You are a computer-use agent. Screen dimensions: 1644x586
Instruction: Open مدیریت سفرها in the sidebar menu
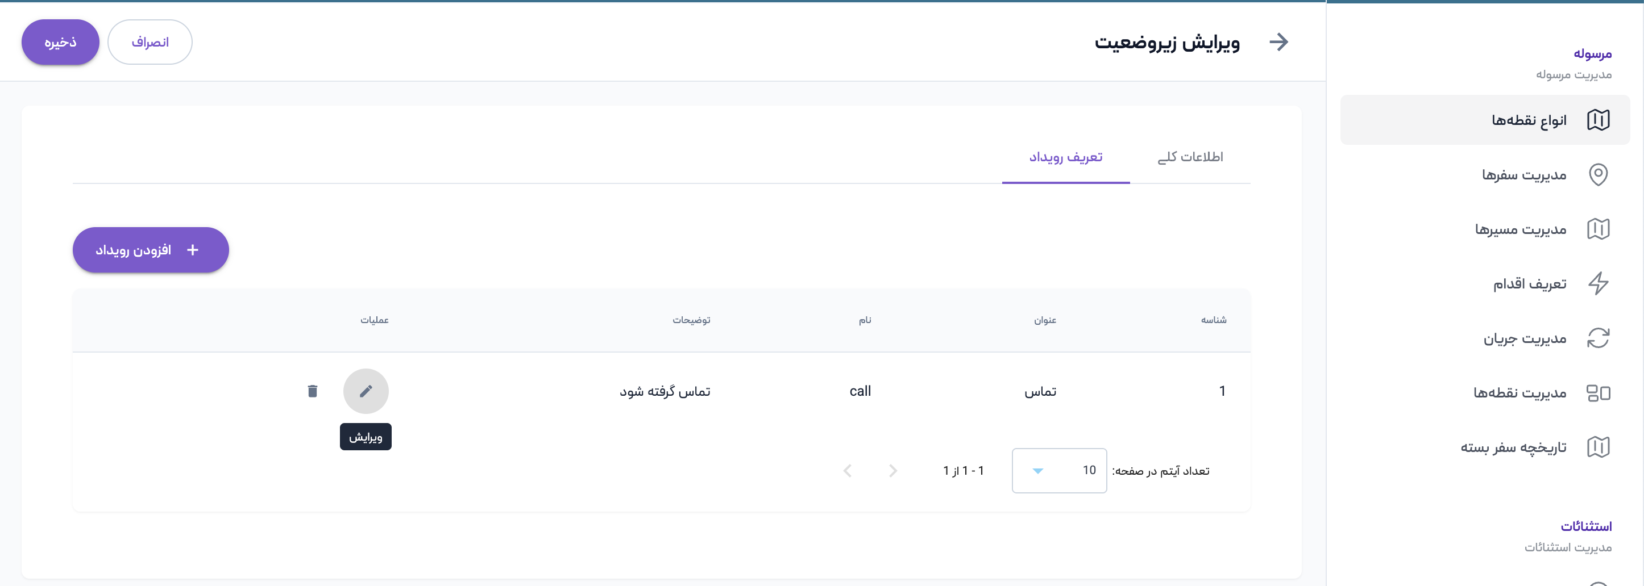click(1523, 175)
